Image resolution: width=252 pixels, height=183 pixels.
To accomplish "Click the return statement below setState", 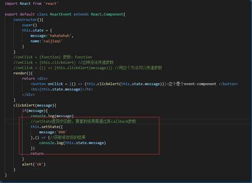I will pos(37,153).
